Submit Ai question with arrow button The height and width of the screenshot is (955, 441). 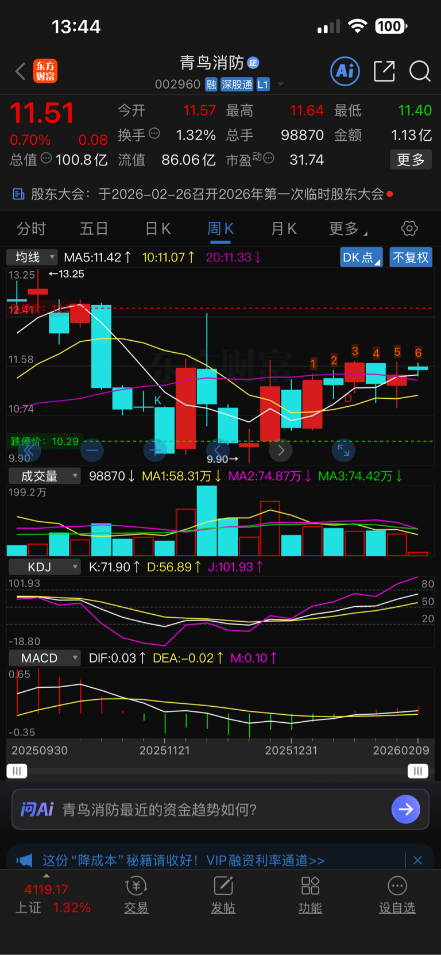[x=406, y=809]
